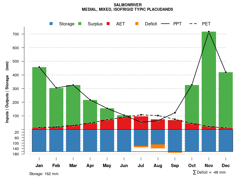This screenshot has height=179, width=239.
Task: Click the Dec label on the month axis
Action: coord(226,166)
